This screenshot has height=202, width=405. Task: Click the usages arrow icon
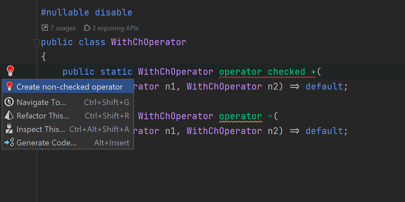pos(45,28)
